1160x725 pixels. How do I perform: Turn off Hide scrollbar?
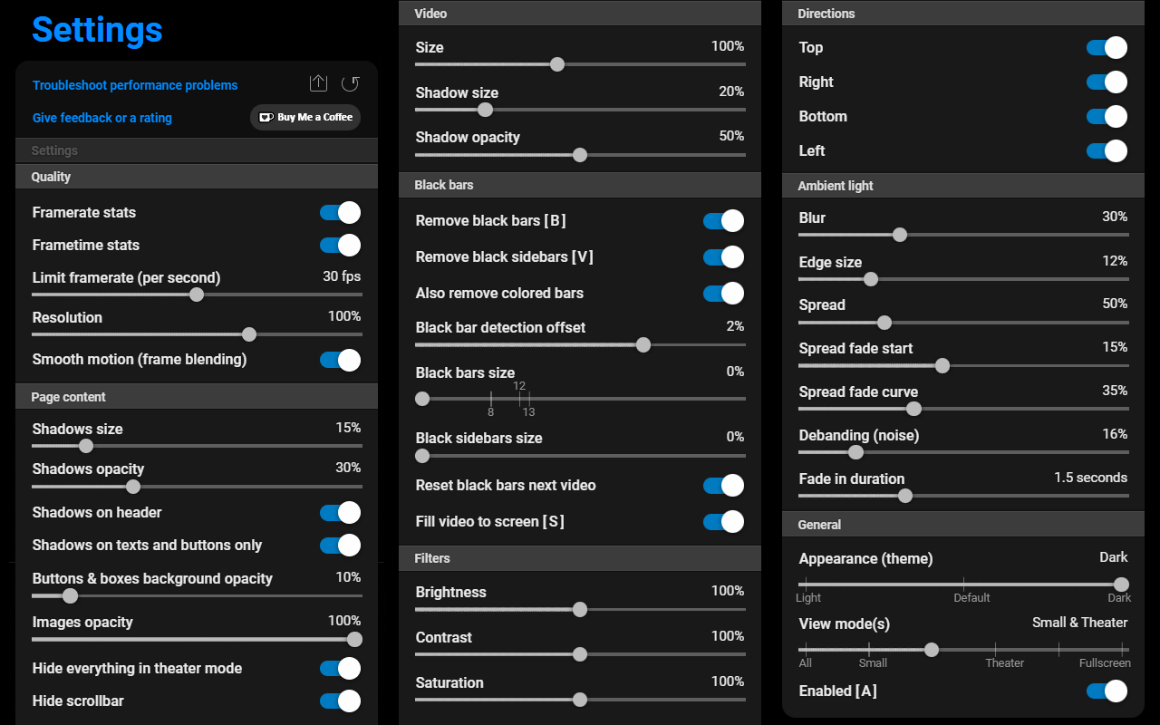[339, 701]
